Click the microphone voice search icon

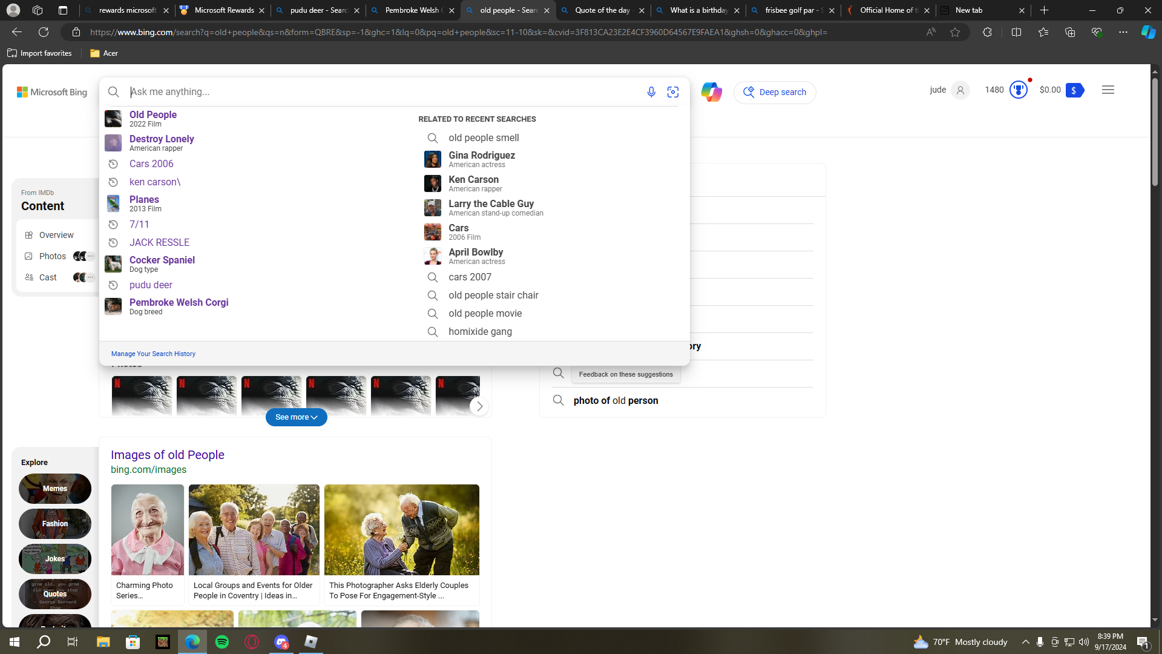(x=651, y=92)
